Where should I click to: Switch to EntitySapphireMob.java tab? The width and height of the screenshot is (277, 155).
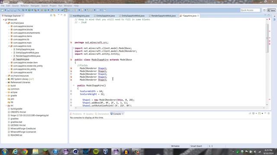133,16
